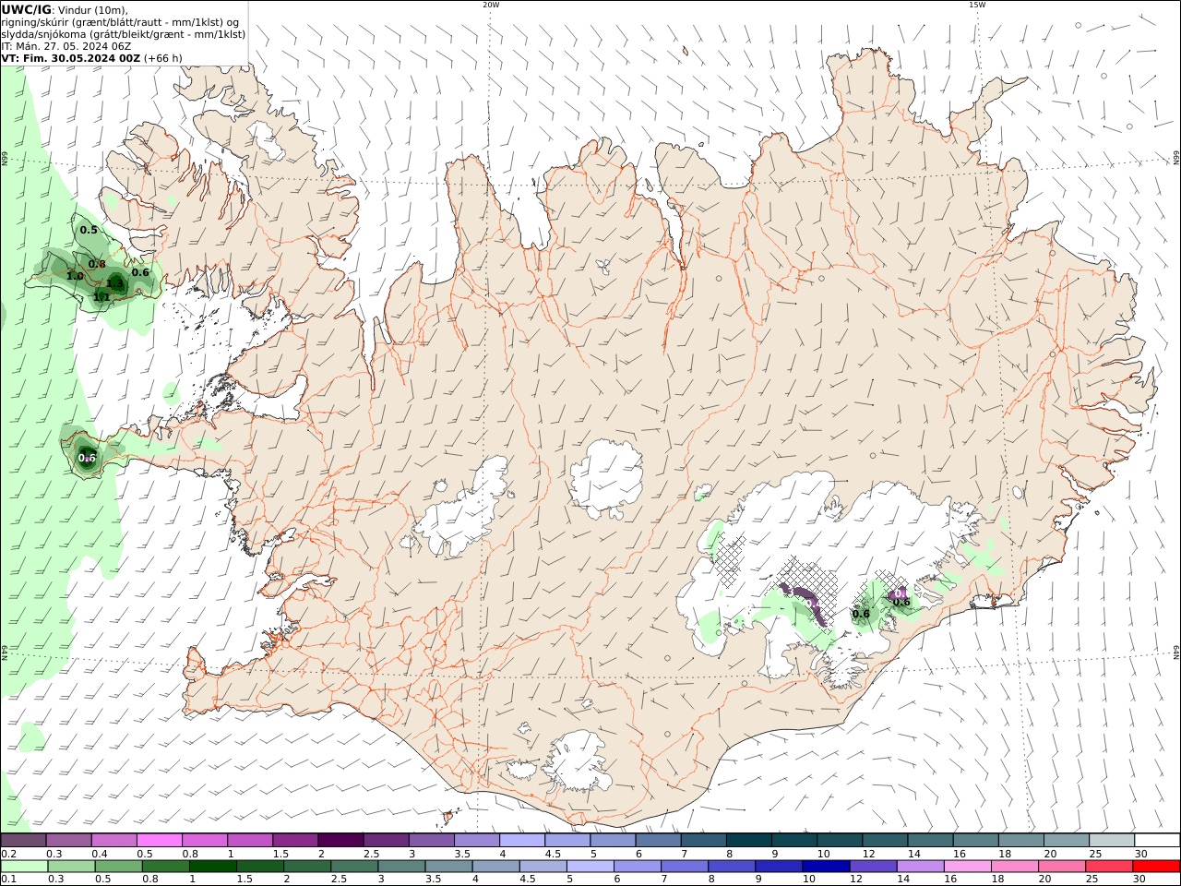Click the '15W' longitude label at top
The image size is (1181, 886).
(977, 5)
